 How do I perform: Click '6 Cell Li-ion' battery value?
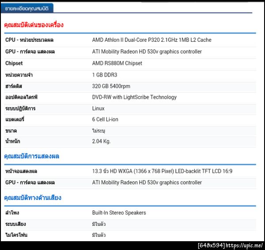[105, 119]
